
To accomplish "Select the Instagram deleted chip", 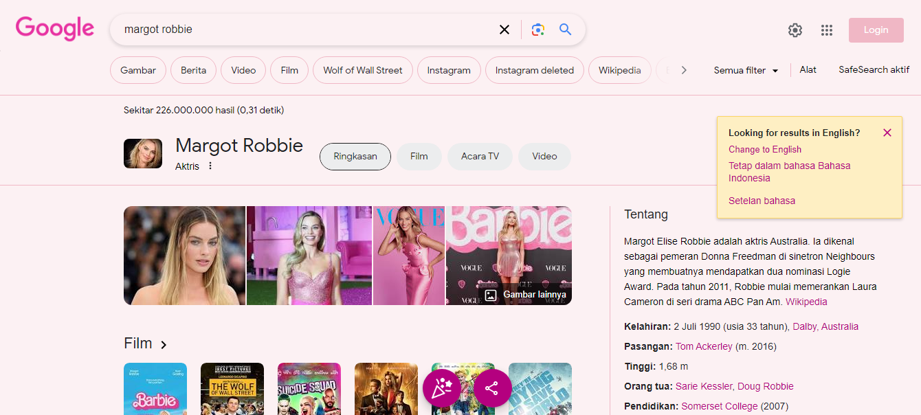I will tap(535, 70).
